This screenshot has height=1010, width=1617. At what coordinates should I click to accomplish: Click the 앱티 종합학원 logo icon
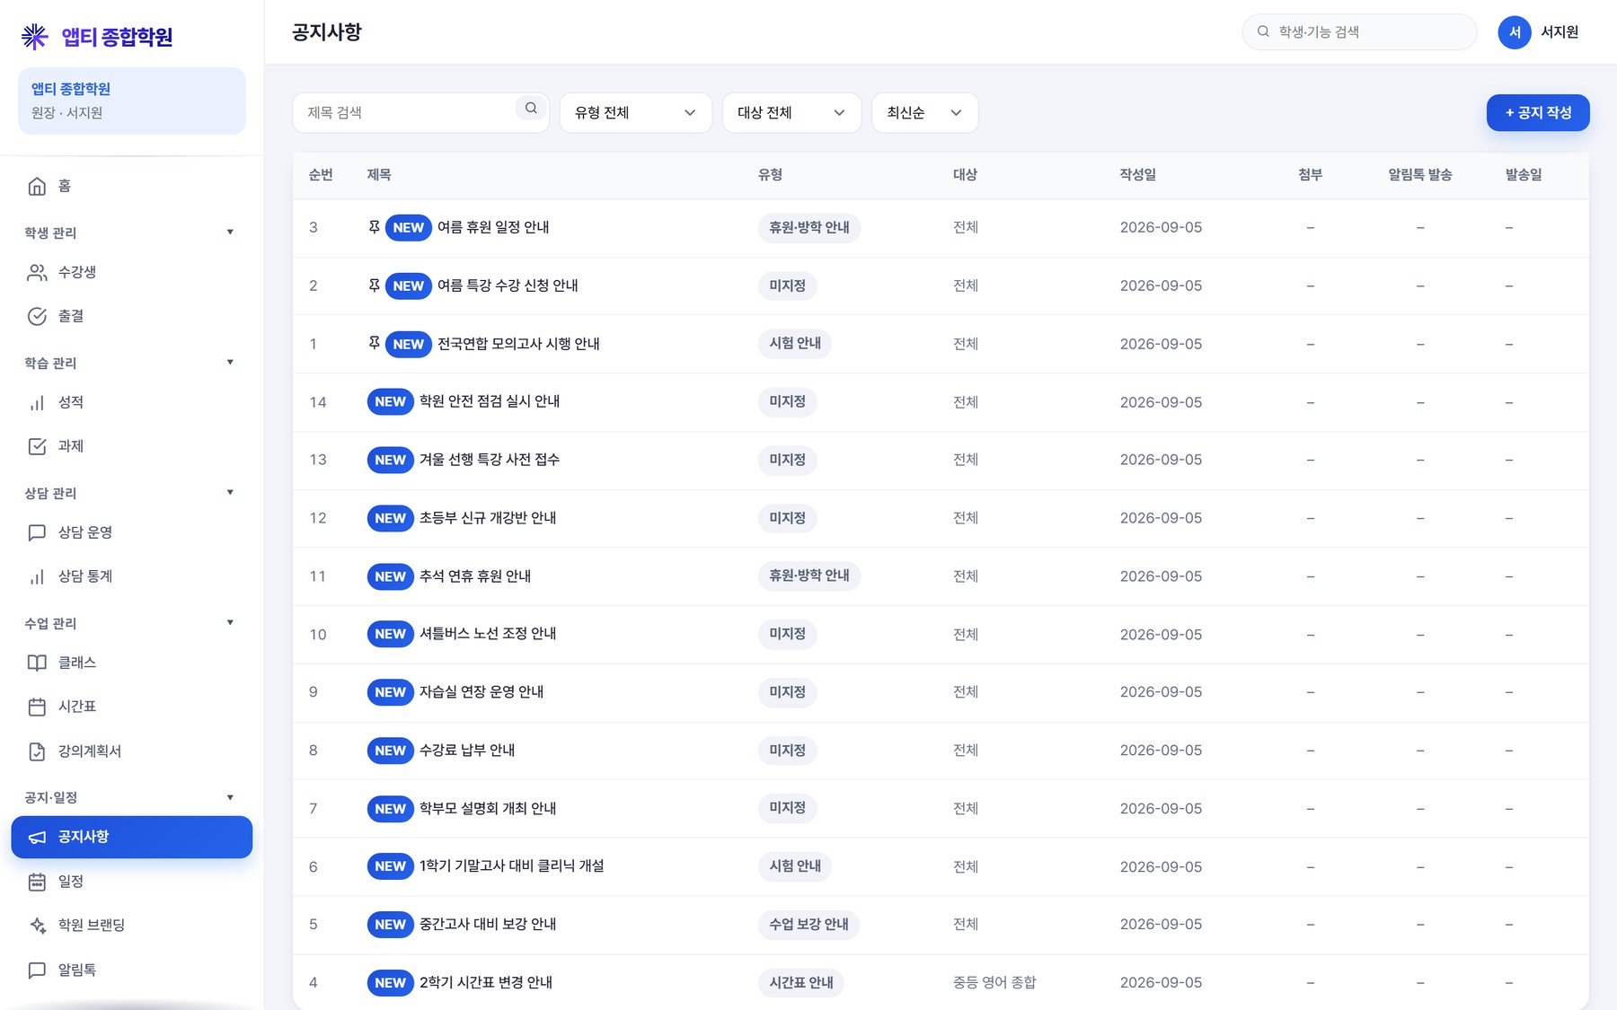coord(35,36)
